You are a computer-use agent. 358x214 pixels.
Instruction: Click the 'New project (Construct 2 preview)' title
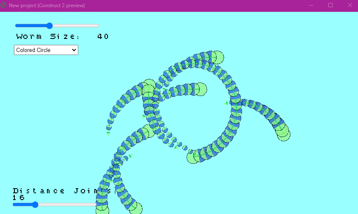click(x=47, y=5)
